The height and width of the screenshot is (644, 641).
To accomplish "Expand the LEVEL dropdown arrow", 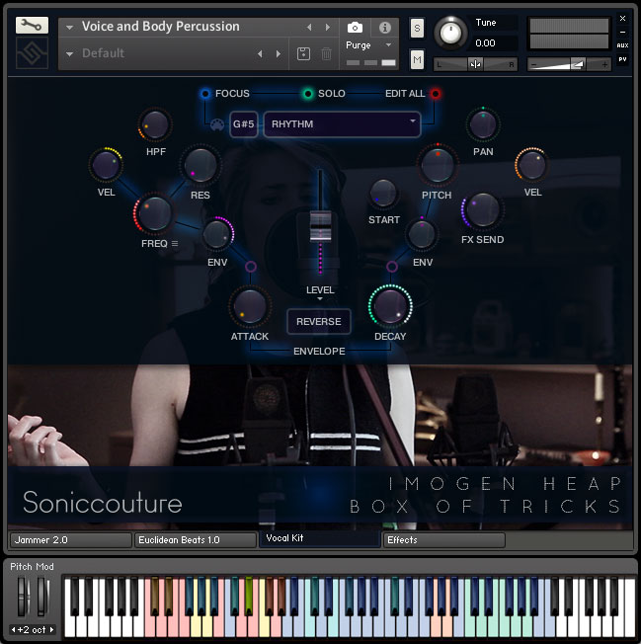I will [x=320, y=299].
